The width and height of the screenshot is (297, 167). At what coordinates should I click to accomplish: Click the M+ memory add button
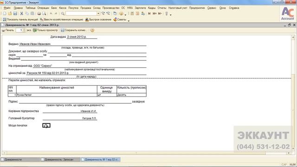coord(155,13)
